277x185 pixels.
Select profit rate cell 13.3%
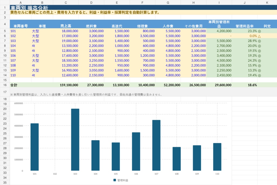pos(245,70)
